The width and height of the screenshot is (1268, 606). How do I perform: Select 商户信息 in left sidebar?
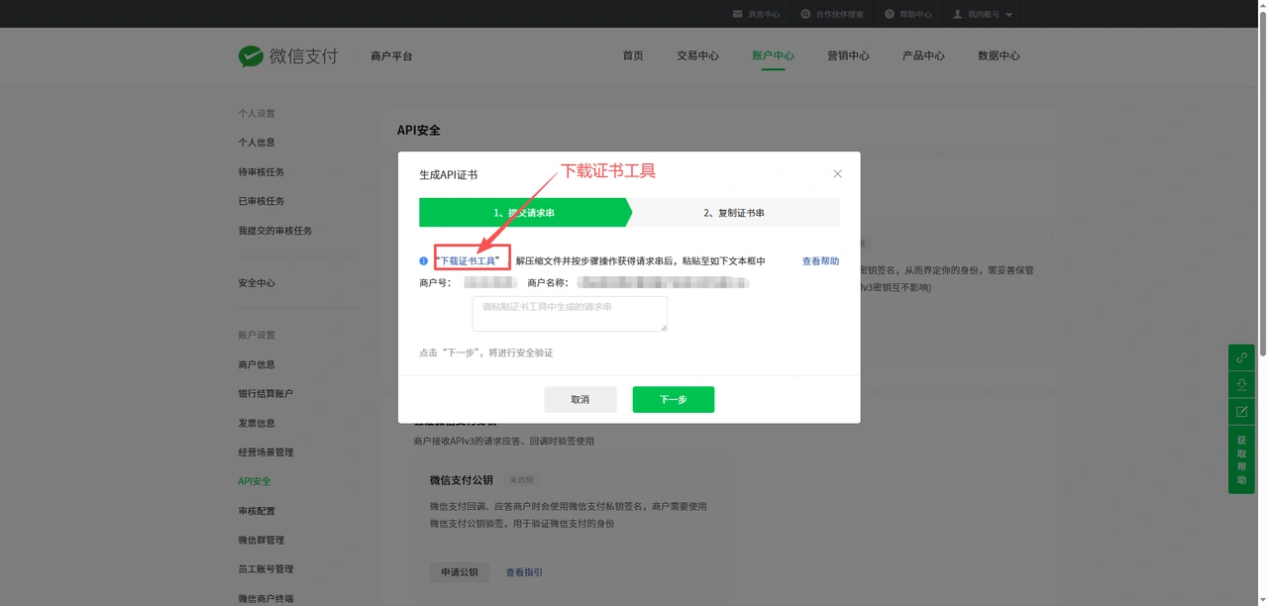pyautogui.click(x=257, y=364)
